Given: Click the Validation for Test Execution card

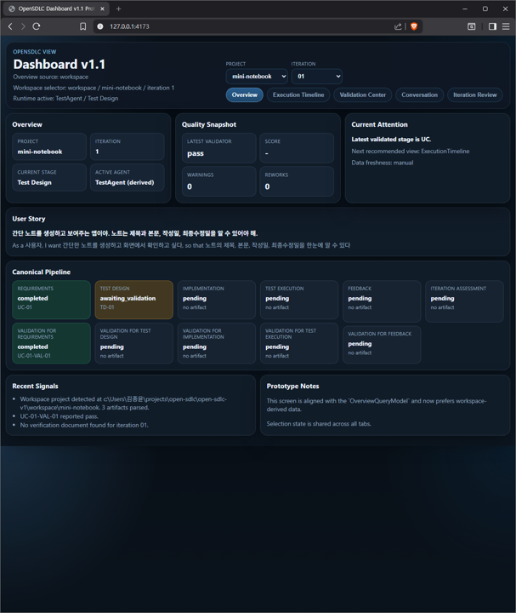Looking at the screenshot, I should click(x=299, y=343).
